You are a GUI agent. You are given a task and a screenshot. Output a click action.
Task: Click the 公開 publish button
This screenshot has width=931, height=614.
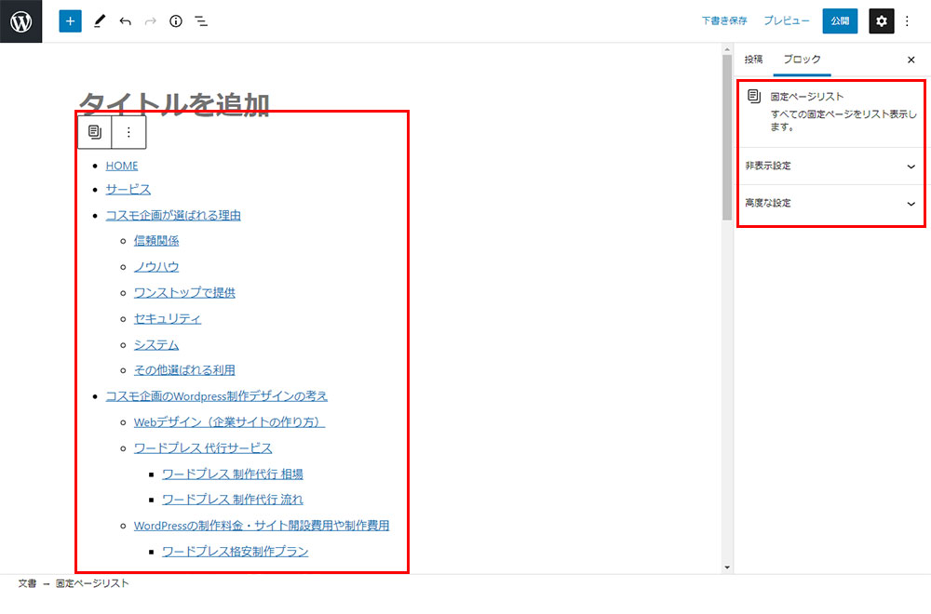coord(840,21)
